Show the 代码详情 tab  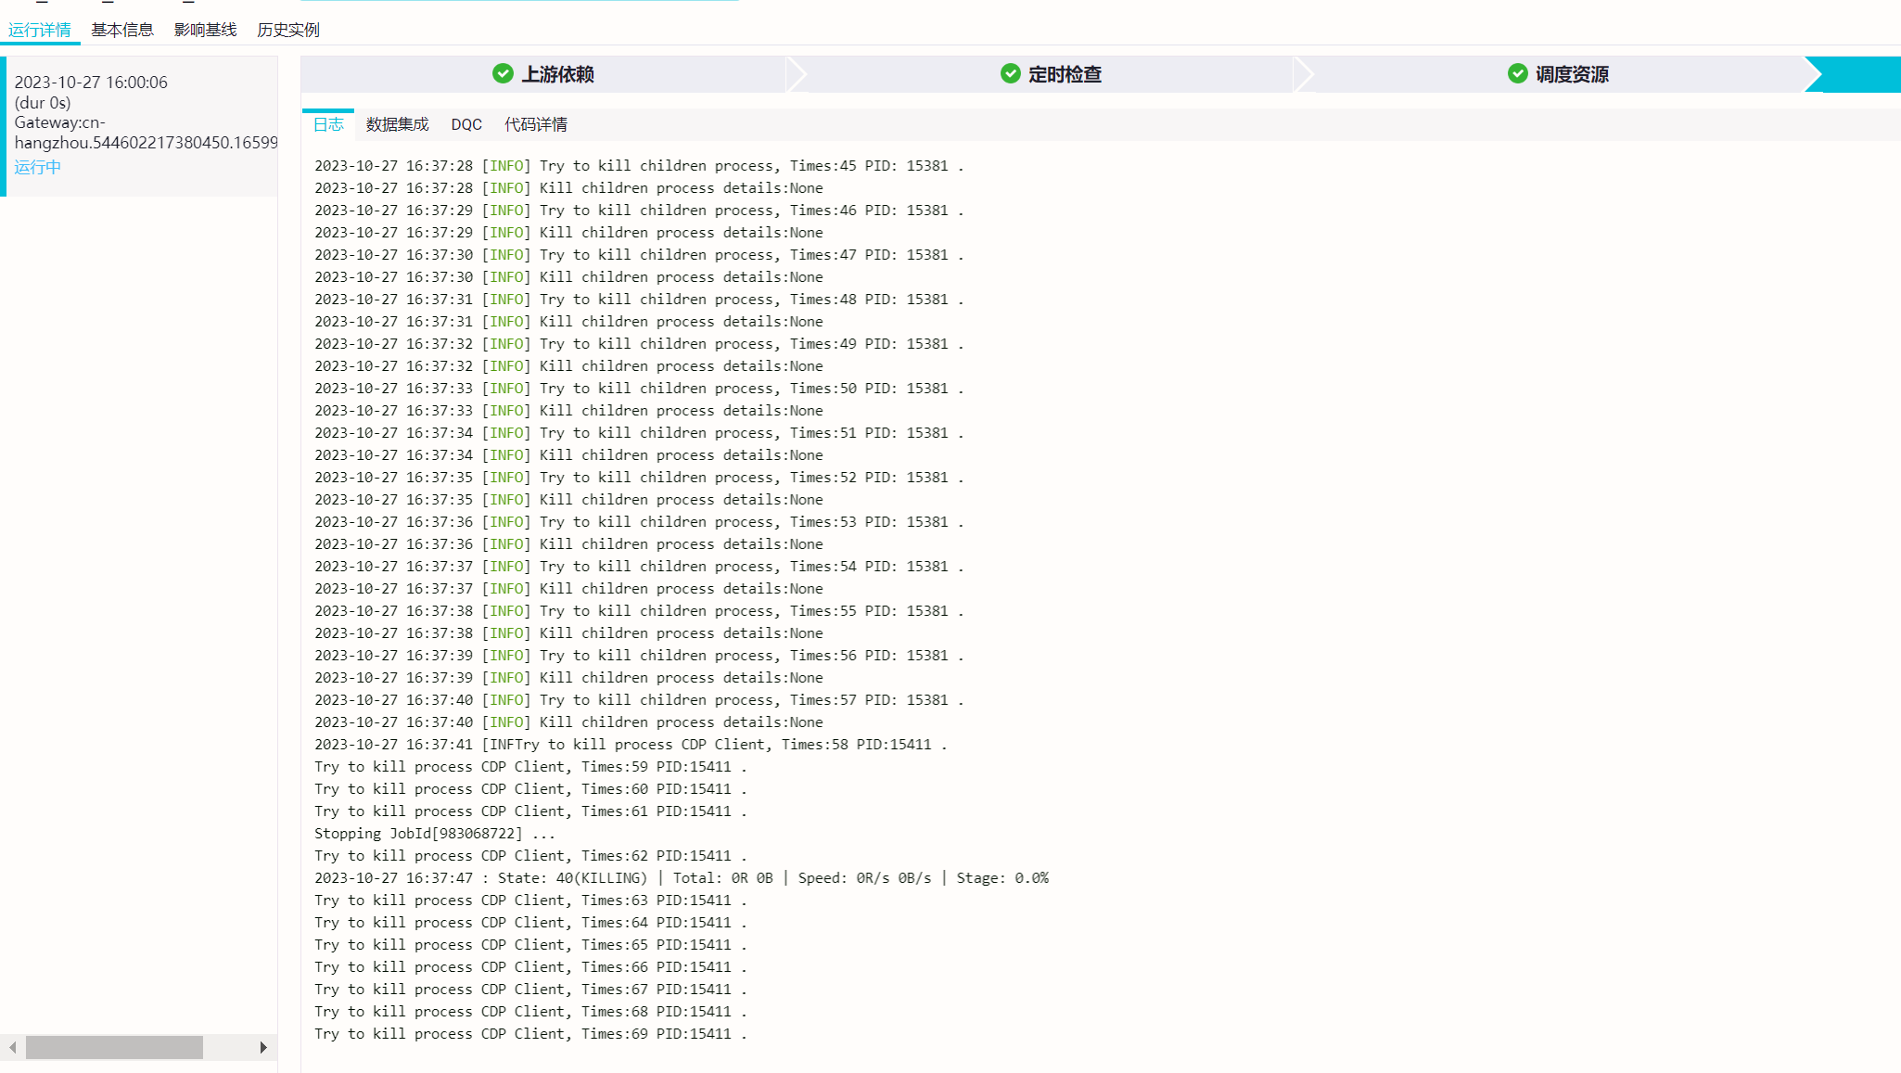(x=536, y=124)
